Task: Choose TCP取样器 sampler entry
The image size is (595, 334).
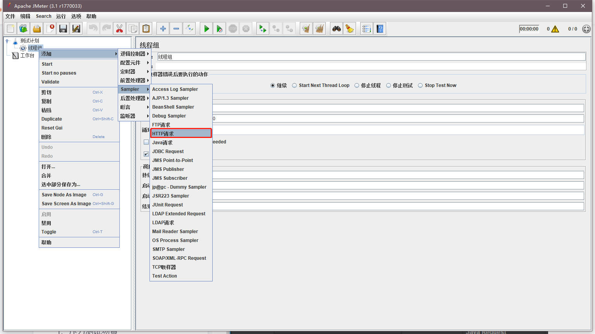Action: 181,267
